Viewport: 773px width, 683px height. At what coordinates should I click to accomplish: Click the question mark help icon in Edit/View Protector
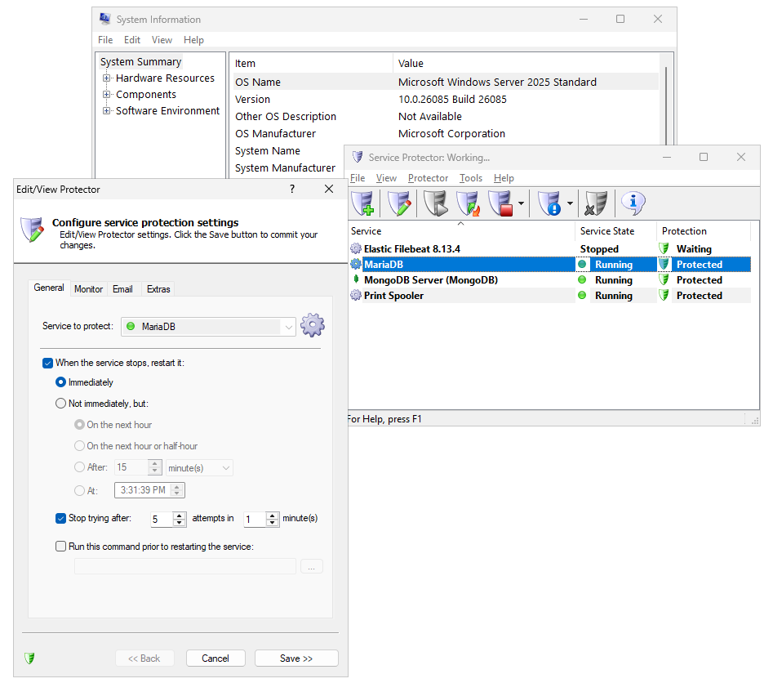292,189
